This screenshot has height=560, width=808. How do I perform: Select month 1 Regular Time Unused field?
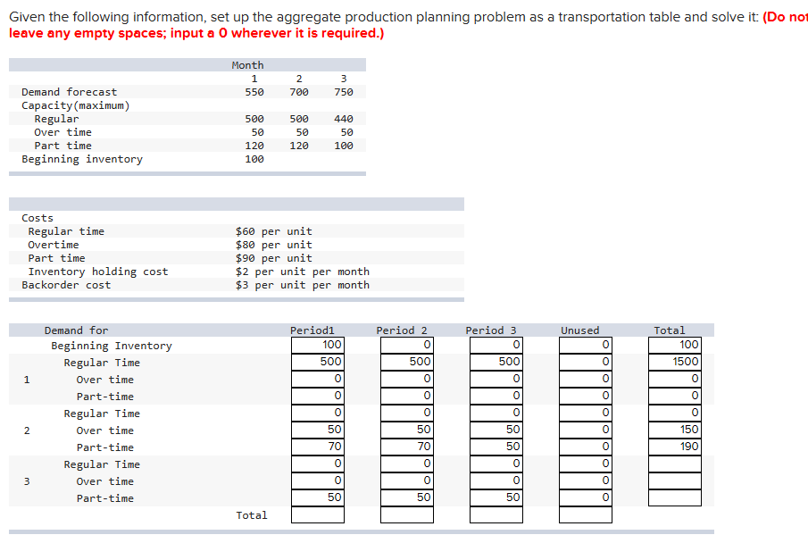pyautogui.click(x=586, y=362)
